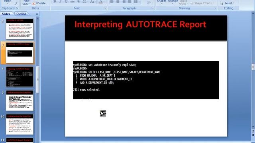Apply strikethrough formatting
Screen dimensions: 255x143
pos(73,2)
